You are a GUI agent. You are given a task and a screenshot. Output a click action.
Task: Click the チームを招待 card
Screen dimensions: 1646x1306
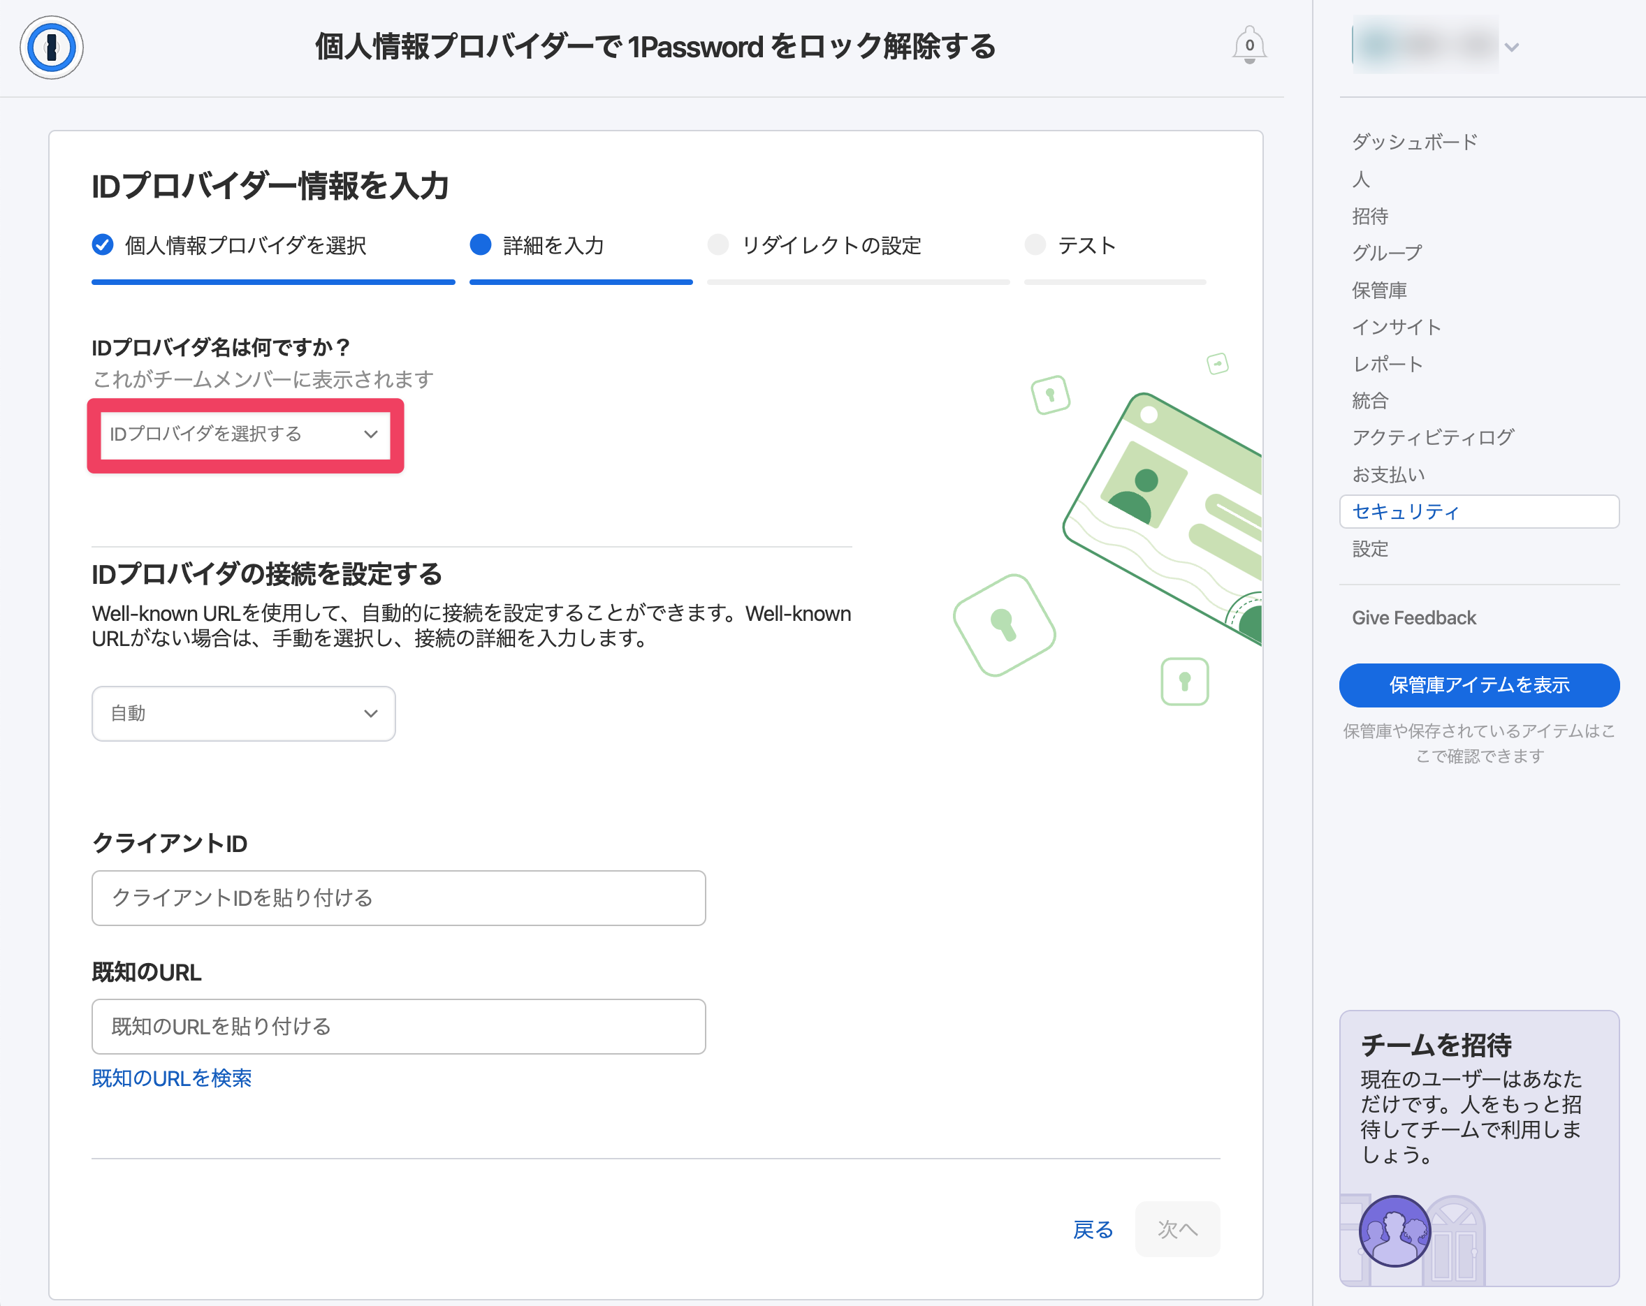point(1479,1148)
